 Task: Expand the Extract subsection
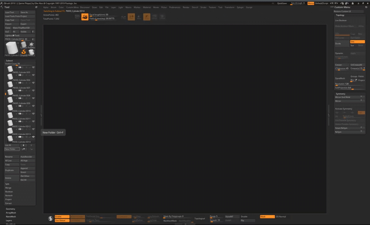pos(9,203)
